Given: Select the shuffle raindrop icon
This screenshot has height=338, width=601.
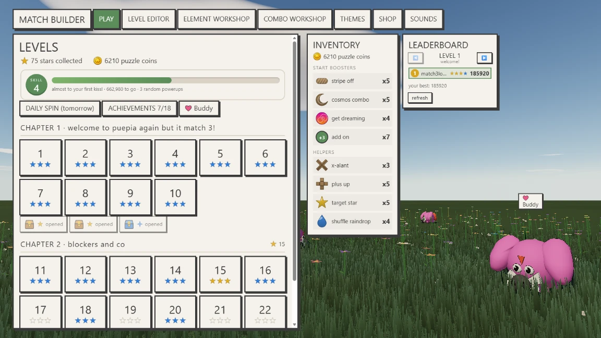Looking at the screenshot, I should click(321, 221).
